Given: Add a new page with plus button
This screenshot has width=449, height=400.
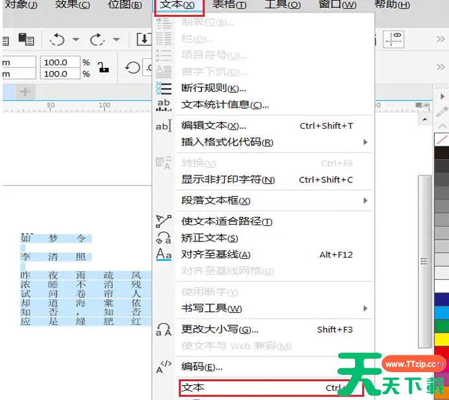Looking at the screenshot, I should coord(25,92).
